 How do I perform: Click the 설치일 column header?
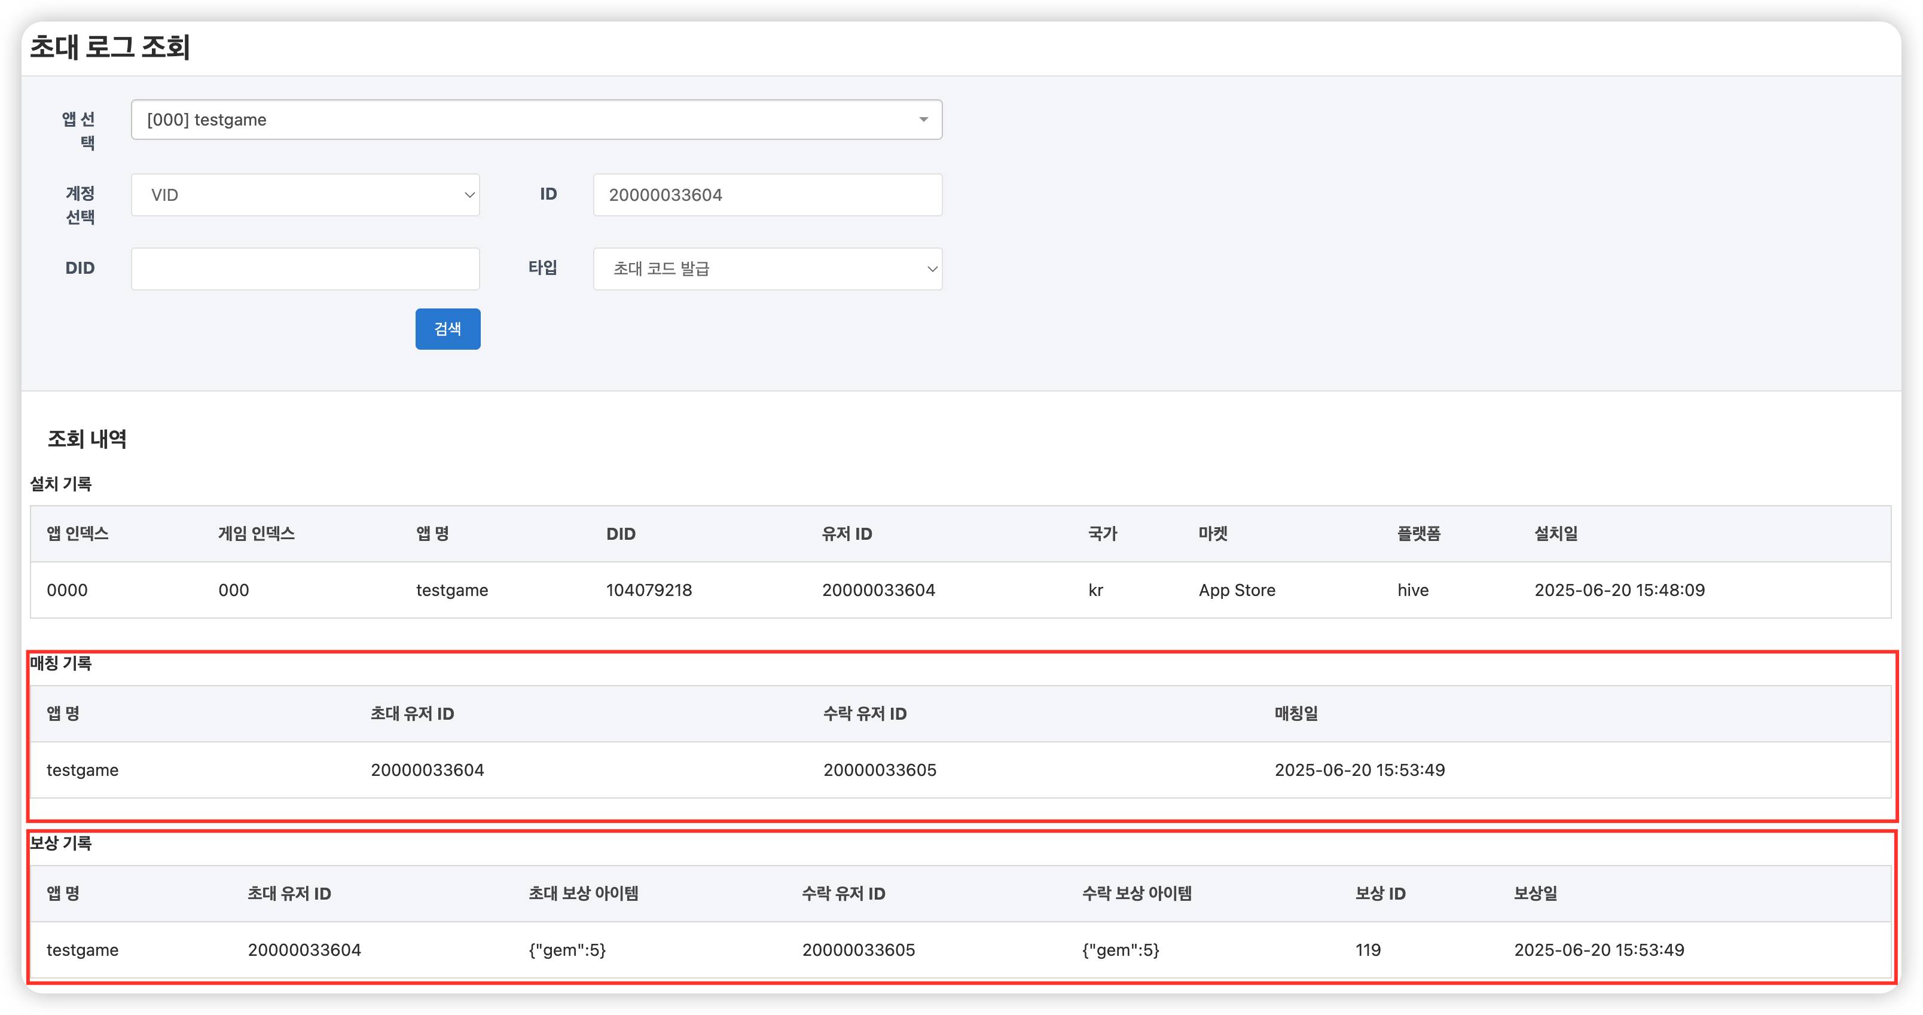click(x=1556, y=534)
